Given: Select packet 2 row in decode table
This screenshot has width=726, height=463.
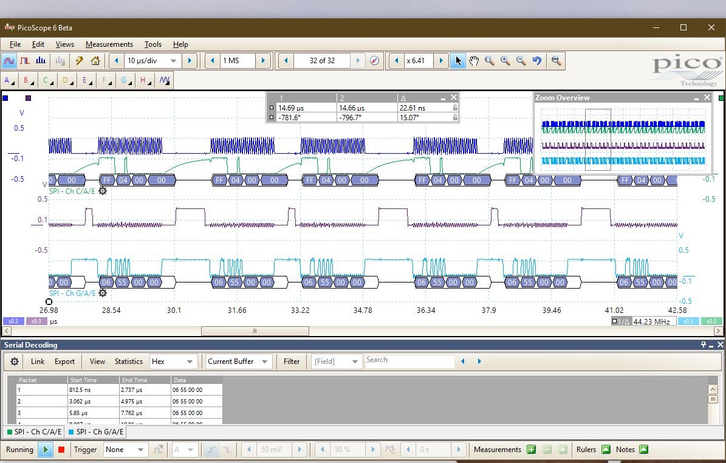Looking at the screenshot, I should (120, 402).
